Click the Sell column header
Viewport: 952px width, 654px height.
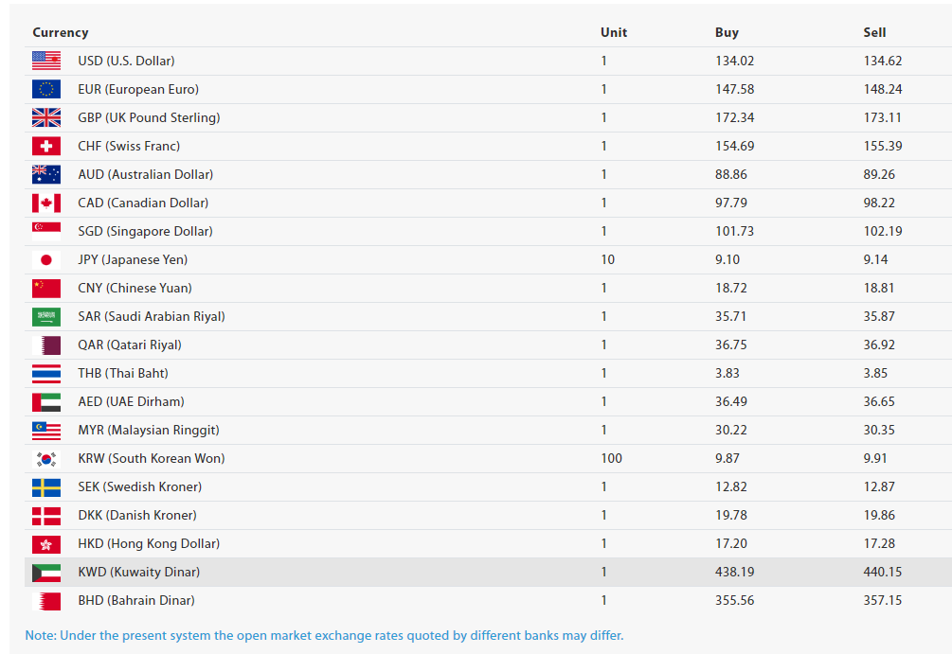(874, 32)
